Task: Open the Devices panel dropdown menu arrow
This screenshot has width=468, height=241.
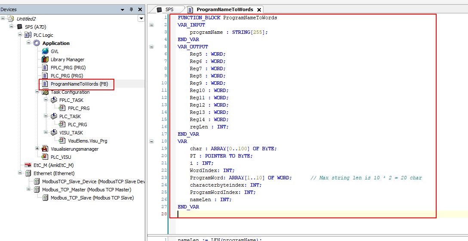Action: tap(122, 10)
